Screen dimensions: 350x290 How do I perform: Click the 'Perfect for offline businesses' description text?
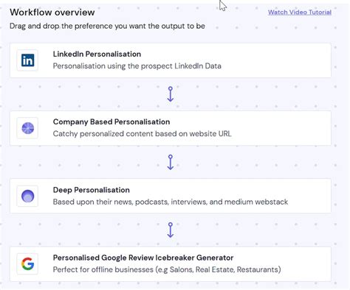tap(103, 269)
